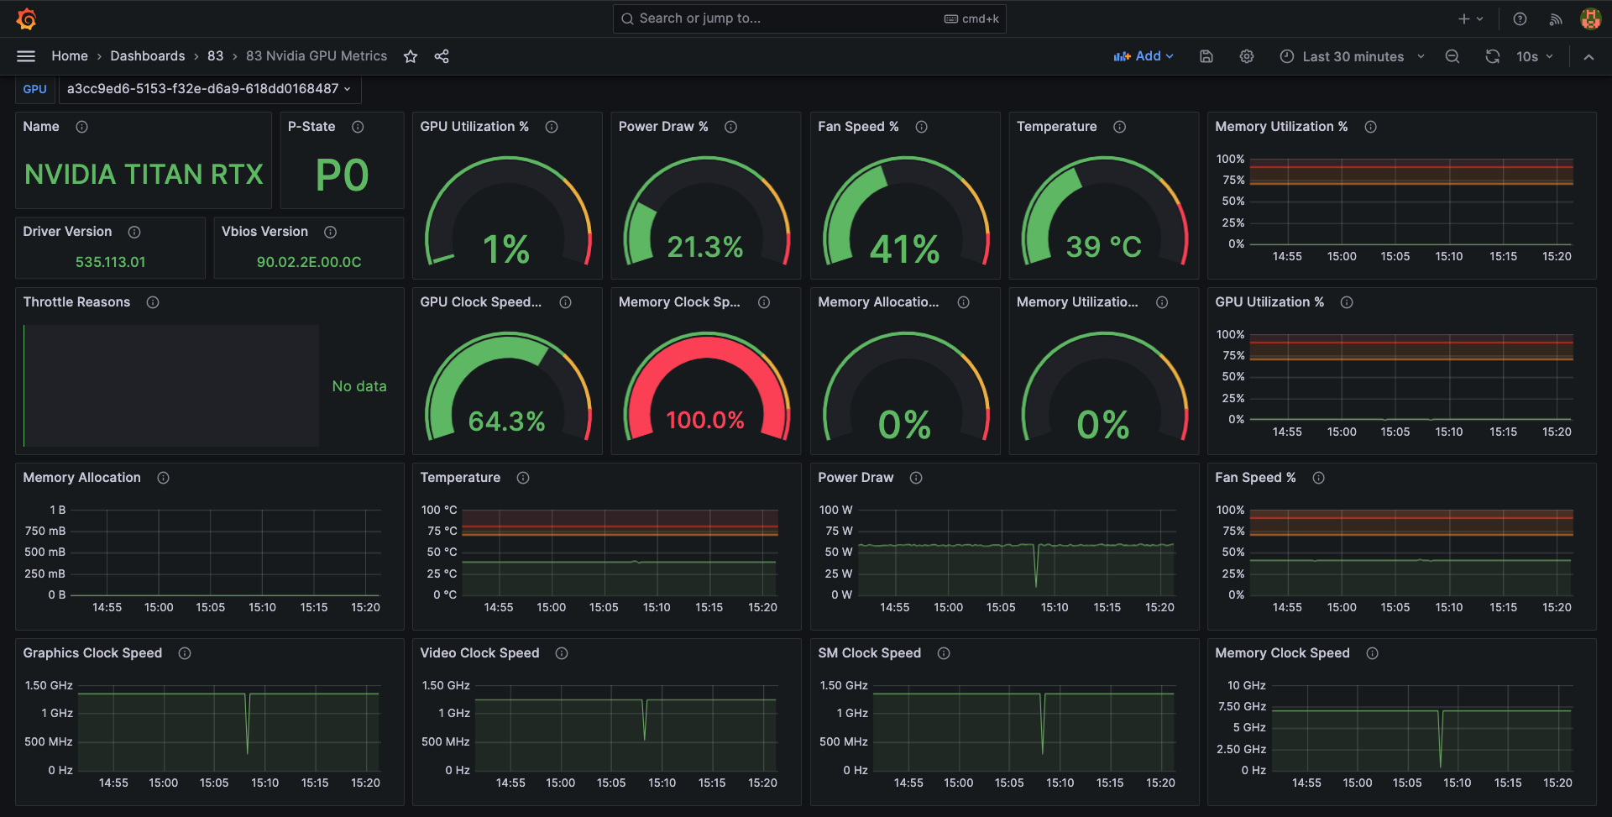Show info icon for Power Draw graph panel
Viewport: 1612px width, 817px height.
916,478
